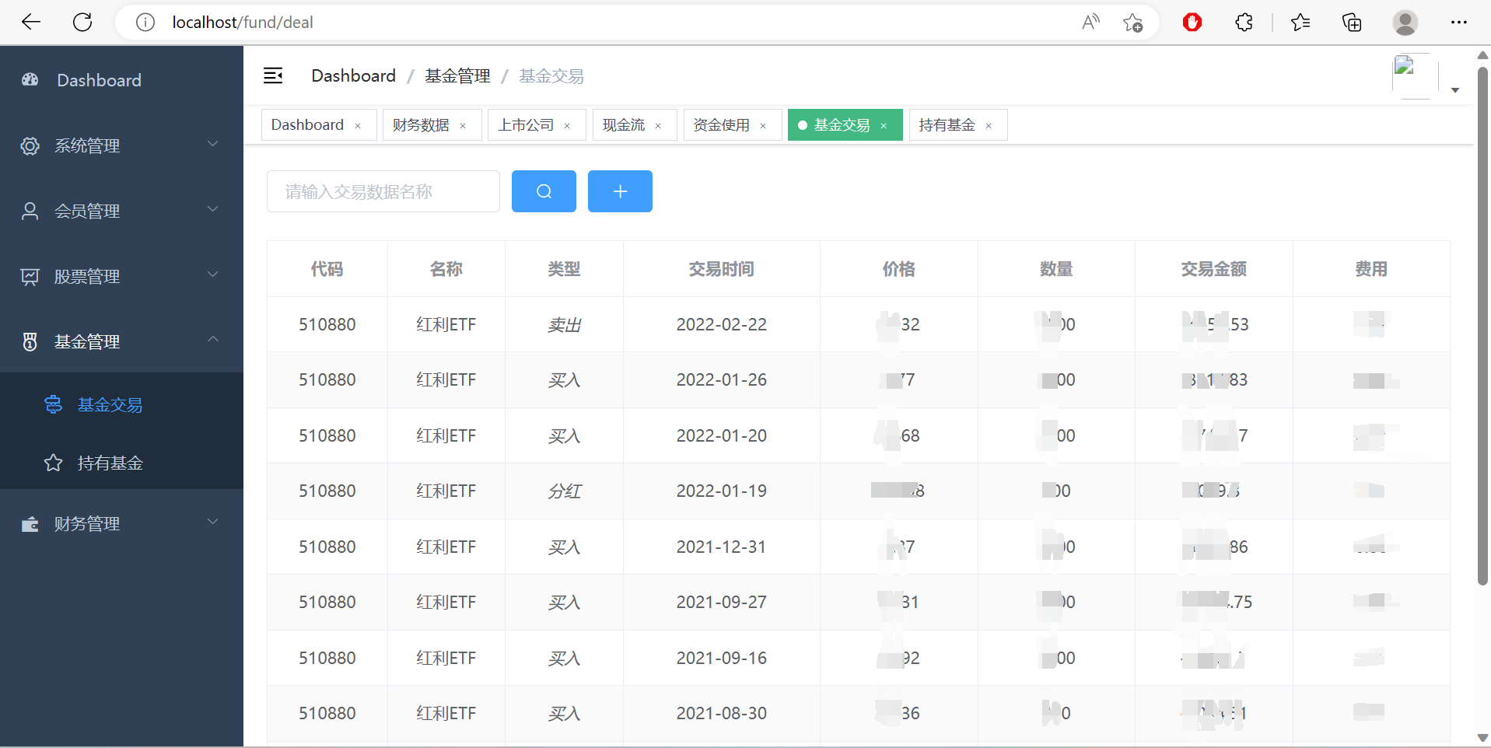Click Dashboard in the breadcrumb
1491x748 pixels.
[x=353, y=75]
